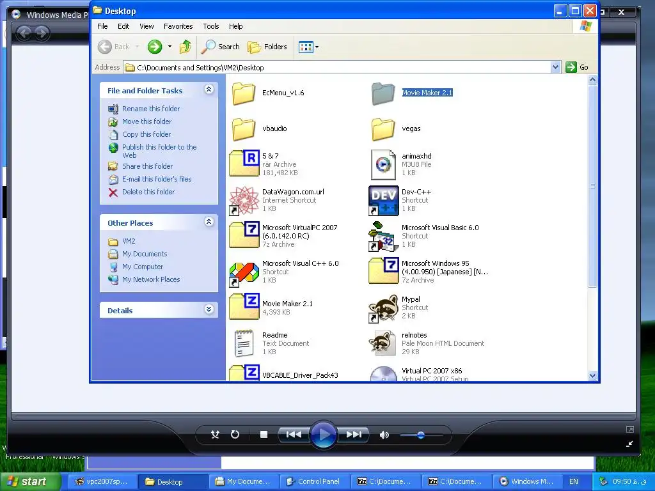Toggle repeat in Windows Media Player
The image size is (655, 491).
click(x=235, y=435)
